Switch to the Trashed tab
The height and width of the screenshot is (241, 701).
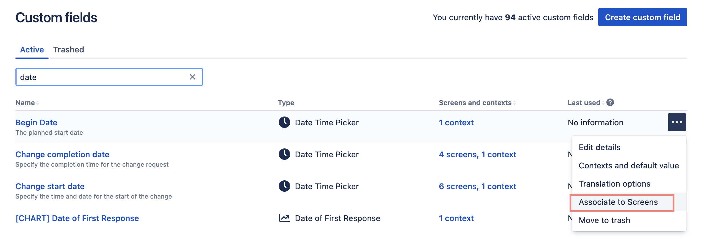click(x=69, y=50)
